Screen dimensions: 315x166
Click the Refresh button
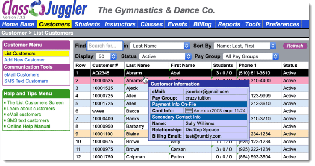coord(295,46)
